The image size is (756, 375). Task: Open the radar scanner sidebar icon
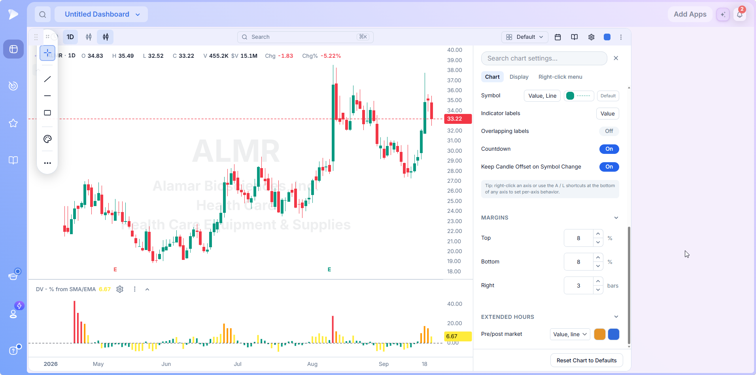pos(13,86)
